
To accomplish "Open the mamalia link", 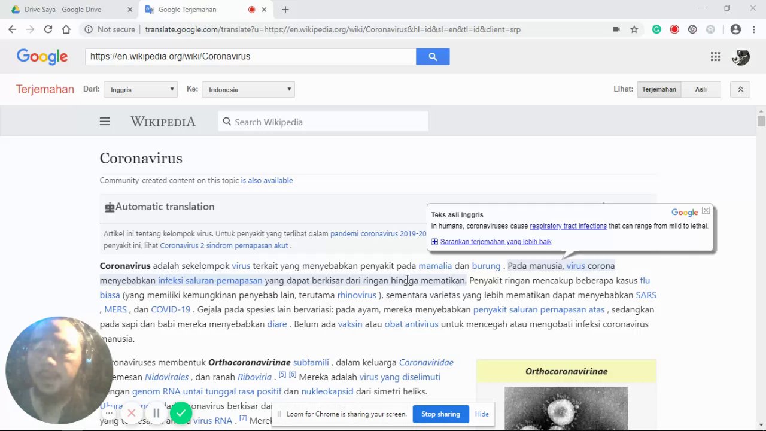I will [x=435, y=266].
